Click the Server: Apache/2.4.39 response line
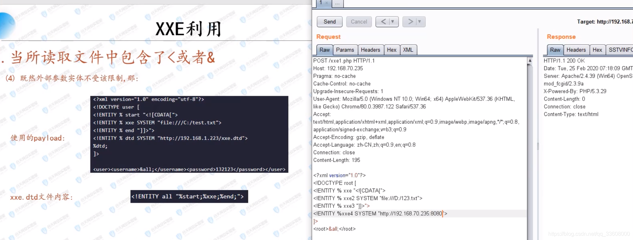The image size is (633, 240). [588, 76]
